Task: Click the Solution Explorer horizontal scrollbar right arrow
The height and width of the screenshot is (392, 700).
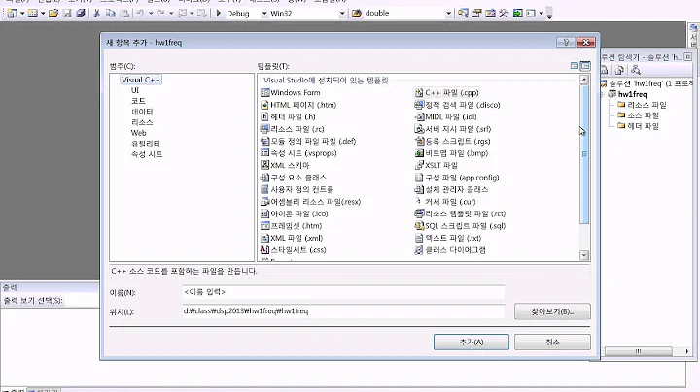Action: (x=686, y=351)
